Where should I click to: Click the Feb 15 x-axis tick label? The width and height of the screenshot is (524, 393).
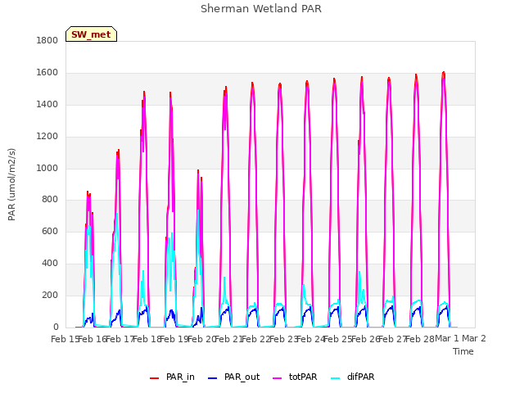[65, 339]
